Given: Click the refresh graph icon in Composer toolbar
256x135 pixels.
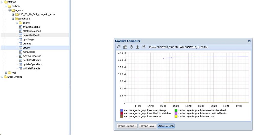Looking at the screenshot, I should click(119, 47).
